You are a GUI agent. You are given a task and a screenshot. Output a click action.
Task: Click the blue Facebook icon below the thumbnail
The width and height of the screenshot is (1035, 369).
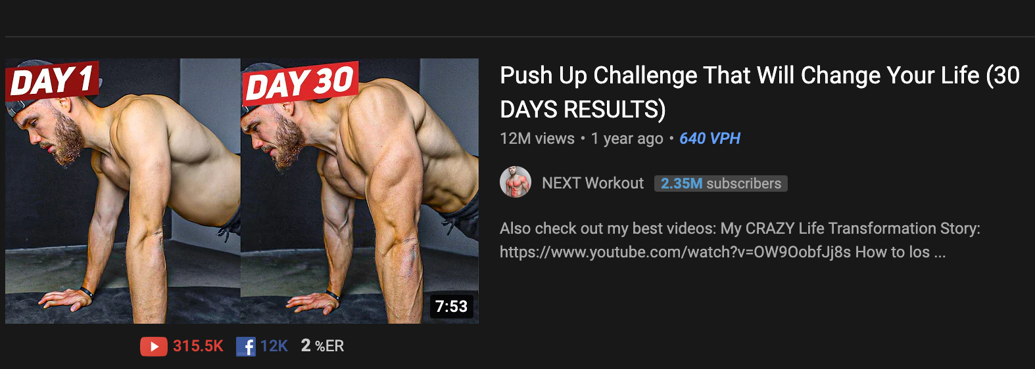245,346
